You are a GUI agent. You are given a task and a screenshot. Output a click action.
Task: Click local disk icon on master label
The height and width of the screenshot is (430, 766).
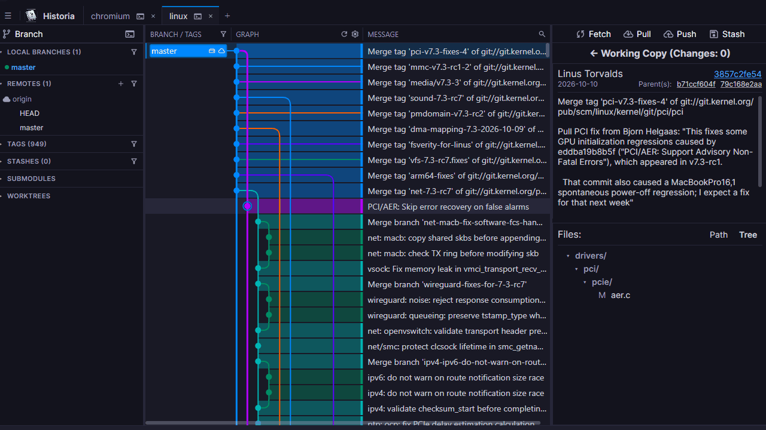click(212, 51)
